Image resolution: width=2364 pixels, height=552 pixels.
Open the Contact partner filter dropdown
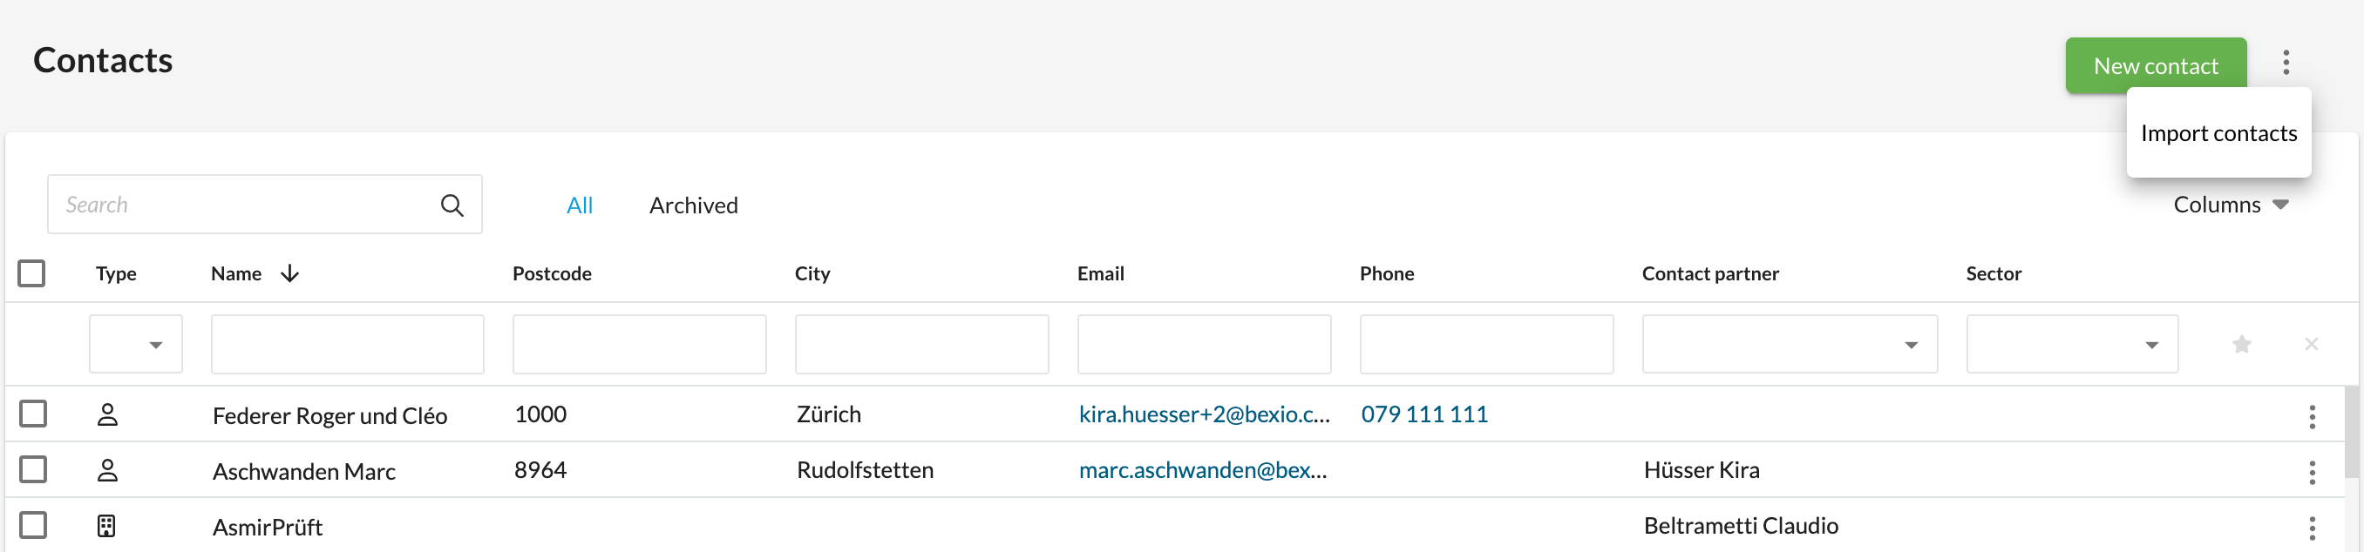click(x=1789, y=344)
